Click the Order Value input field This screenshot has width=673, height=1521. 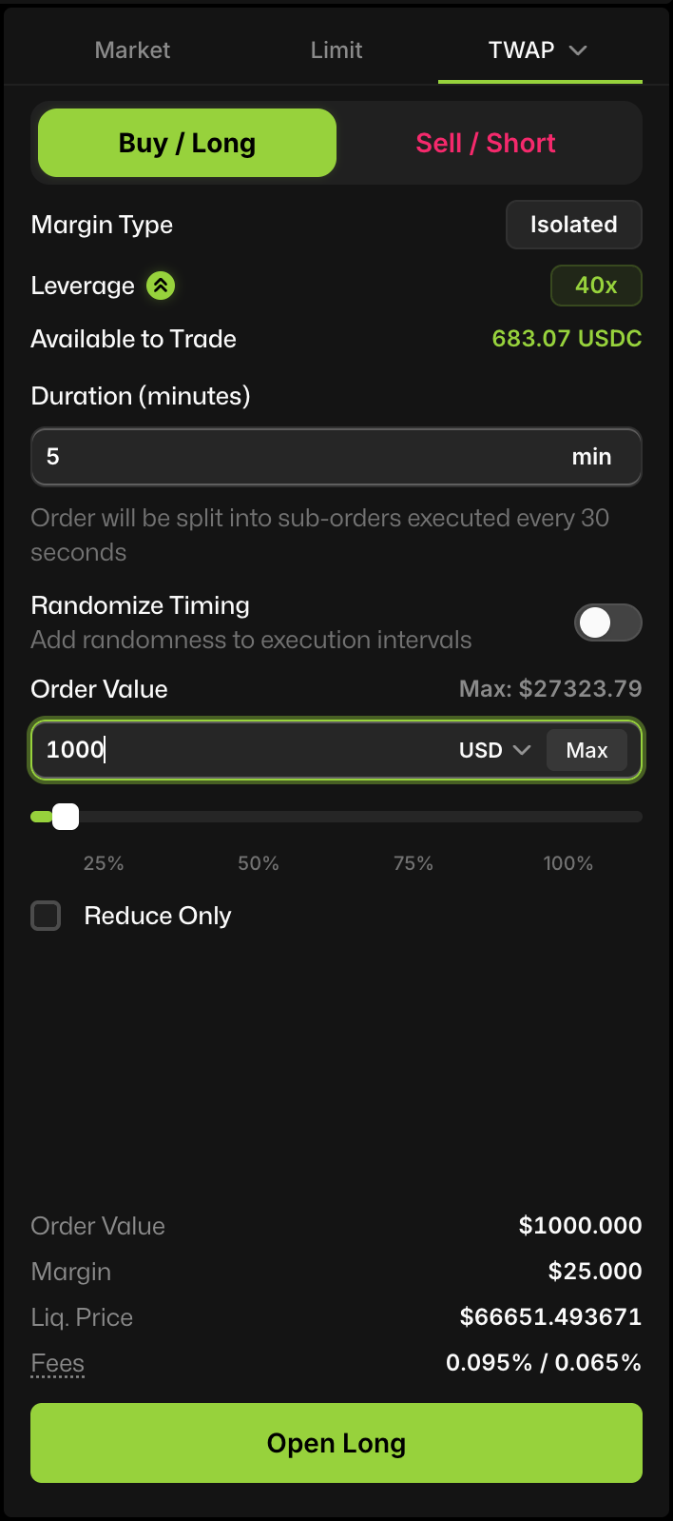pos(238,750)
